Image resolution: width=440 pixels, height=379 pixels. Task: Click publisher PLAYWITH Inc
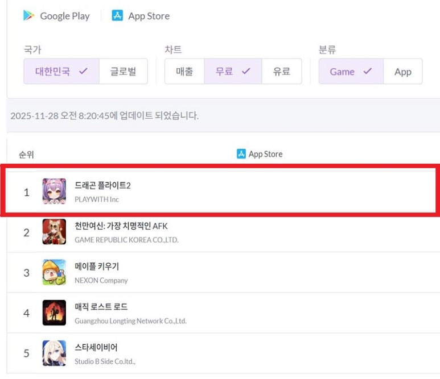click(x=97, y=199)
